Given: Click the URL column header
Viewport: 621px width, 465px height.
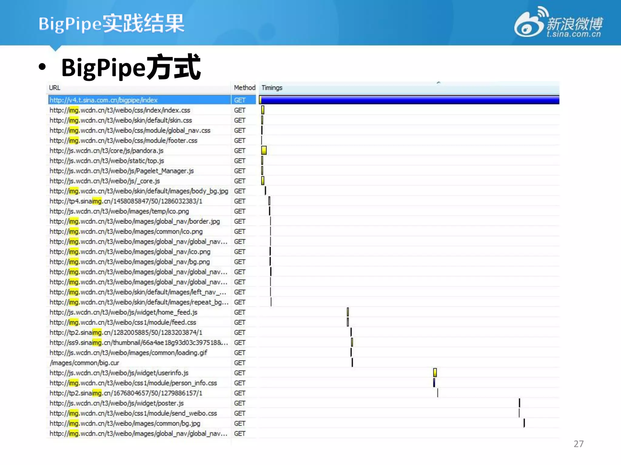Looking at the screenshot, I should 139,88.
